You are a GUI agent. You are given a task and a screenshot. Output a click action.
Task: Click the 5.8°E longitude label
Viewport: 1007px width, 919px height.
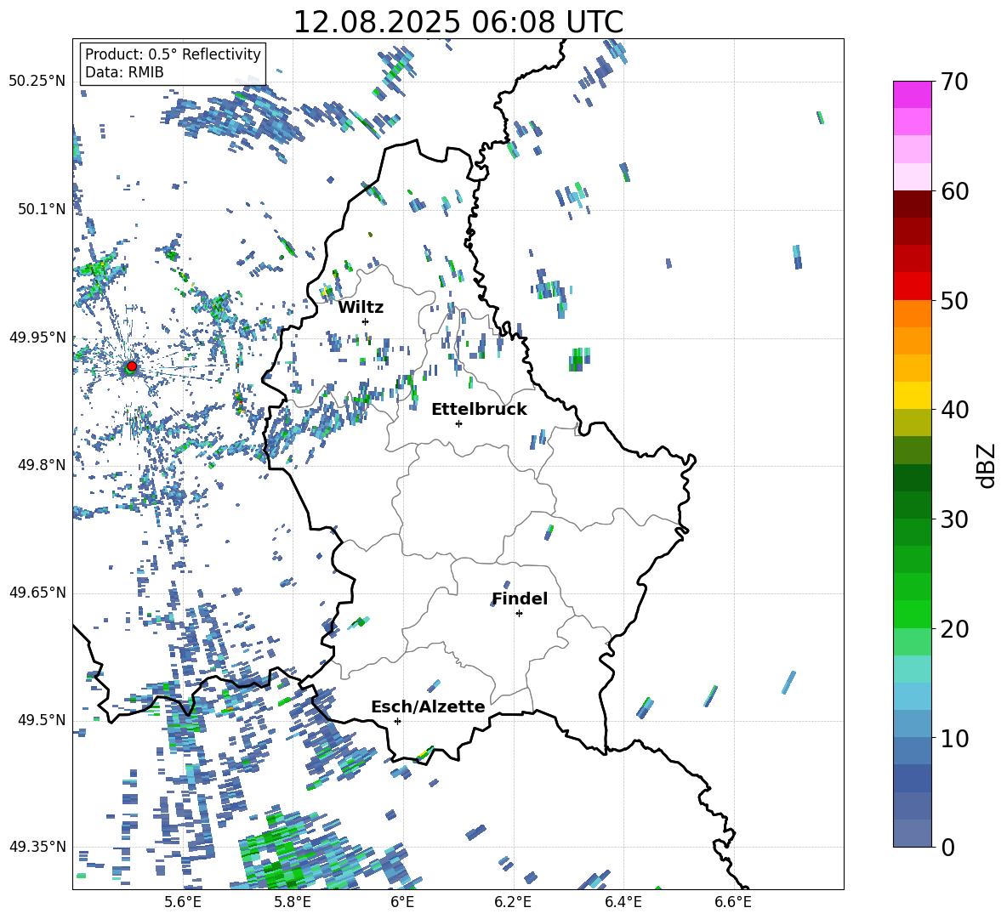[293, 902]
